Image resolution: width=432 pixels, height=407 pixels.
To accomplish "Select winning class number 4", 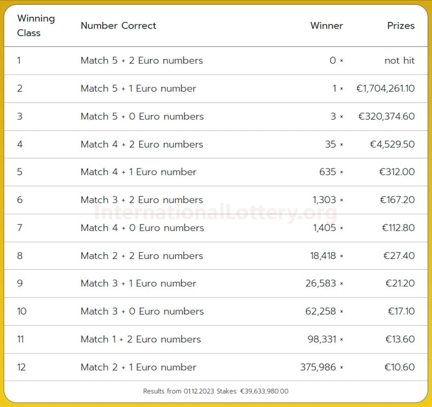I will [19, 144].
